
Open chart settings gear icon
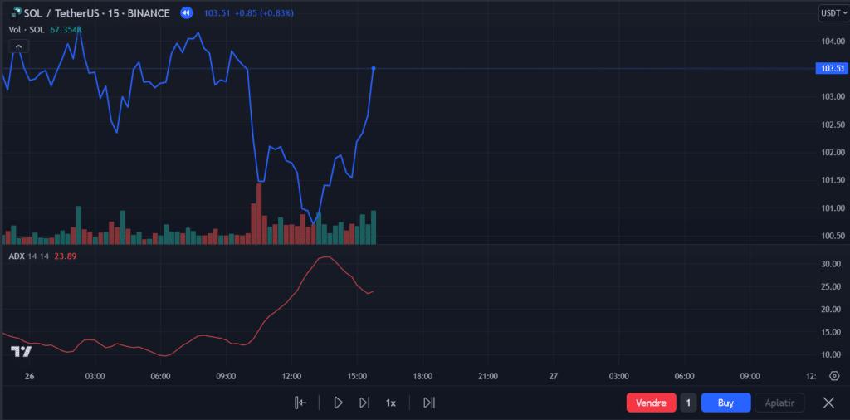click(x=835, y=375)
